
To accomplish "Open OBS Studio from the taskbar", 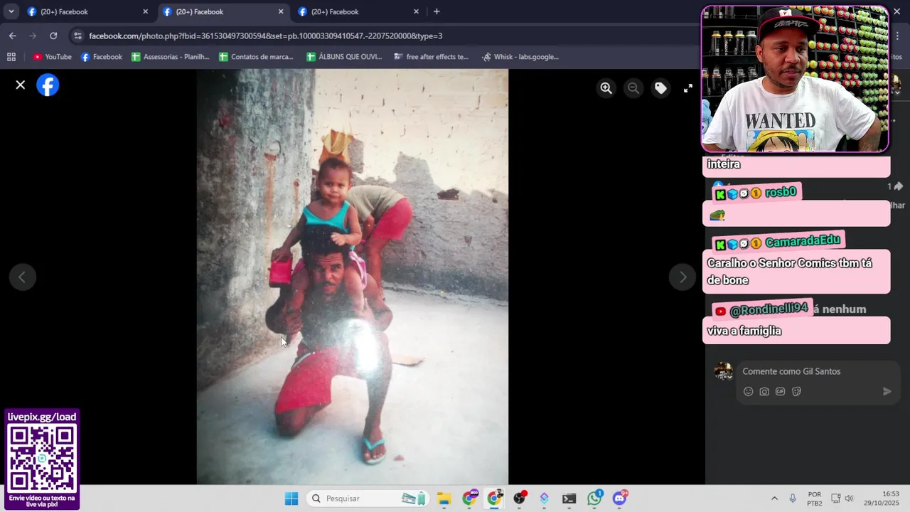I will 520,498.
